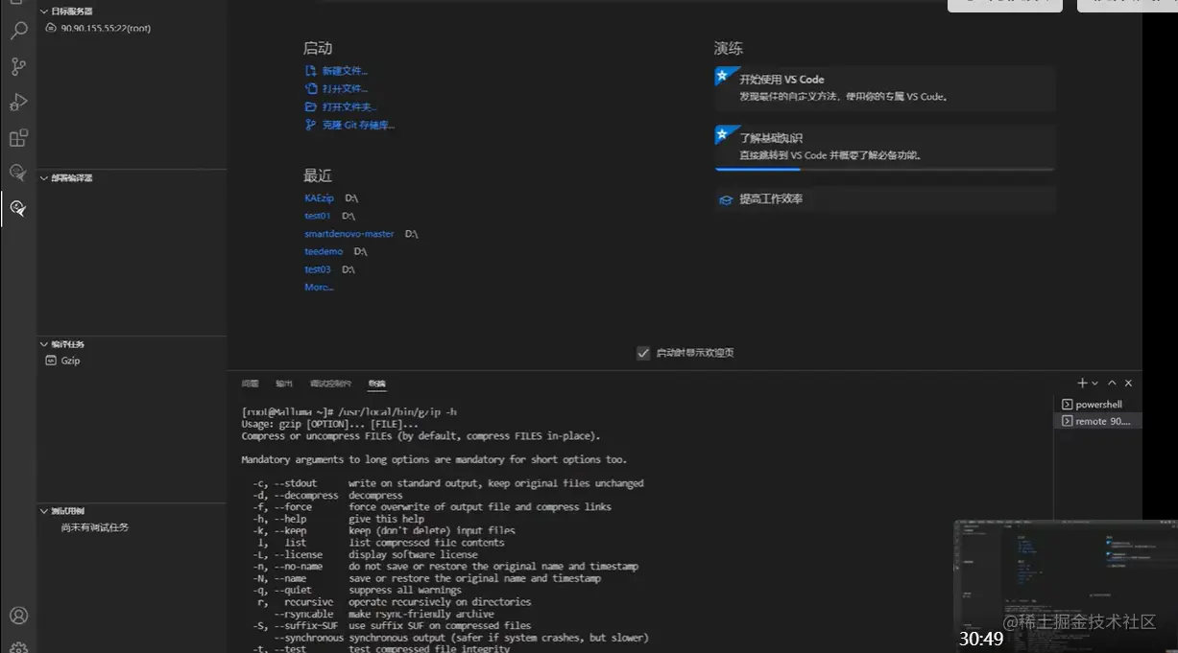The height and width of the screenshot is (653, 1178).
Task: Close the terminal panel with X icon
Action: 1128,383
